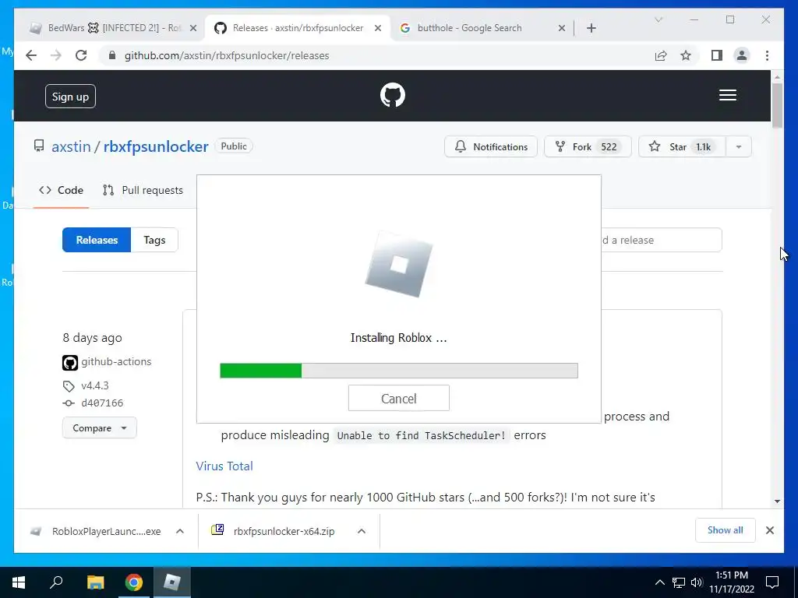
Task: Go back with the browser back arrow
Action: click(x=31, y=55)
